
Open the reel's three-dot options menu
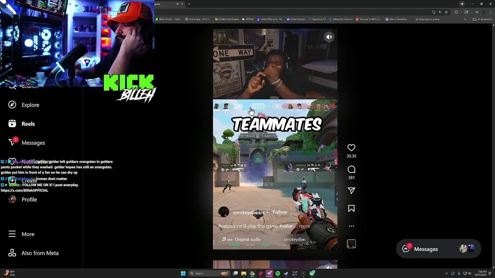point(351,226)
